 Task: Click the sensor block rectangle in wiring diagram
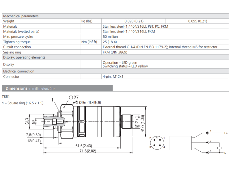[x=180, y=142]
